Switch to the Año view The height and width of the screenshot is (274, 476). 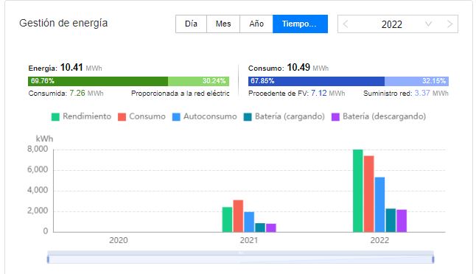tap(256, 24)
